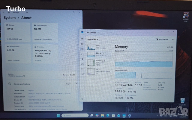Viewport: 192px width, 120px height.
Task: Open the Mail app from taskbar
Action: click(x=119, y=115)
